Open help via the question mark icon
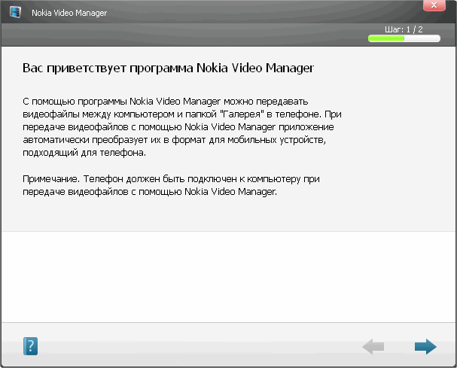 click(x=30, y=346)
